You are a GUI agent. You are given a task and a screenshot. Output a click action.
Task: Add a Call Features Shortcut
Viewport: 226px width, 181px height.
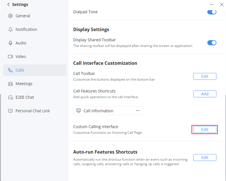click(x=205, y=94)
